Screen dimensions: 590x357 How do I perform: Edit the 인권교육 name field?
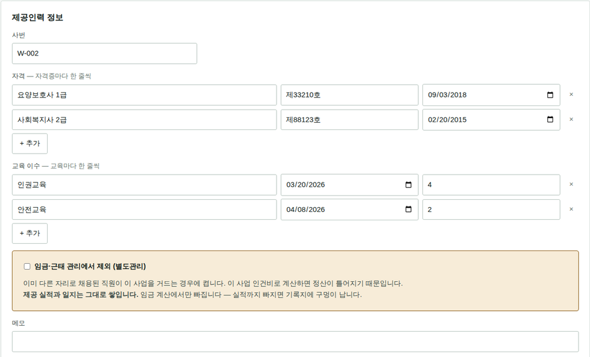(x=144, y=184)
